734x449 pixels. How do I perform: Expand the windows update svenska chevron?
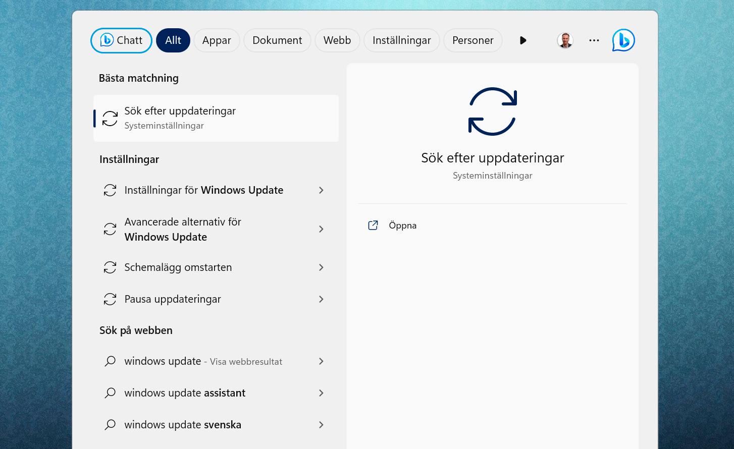(321, 425)
